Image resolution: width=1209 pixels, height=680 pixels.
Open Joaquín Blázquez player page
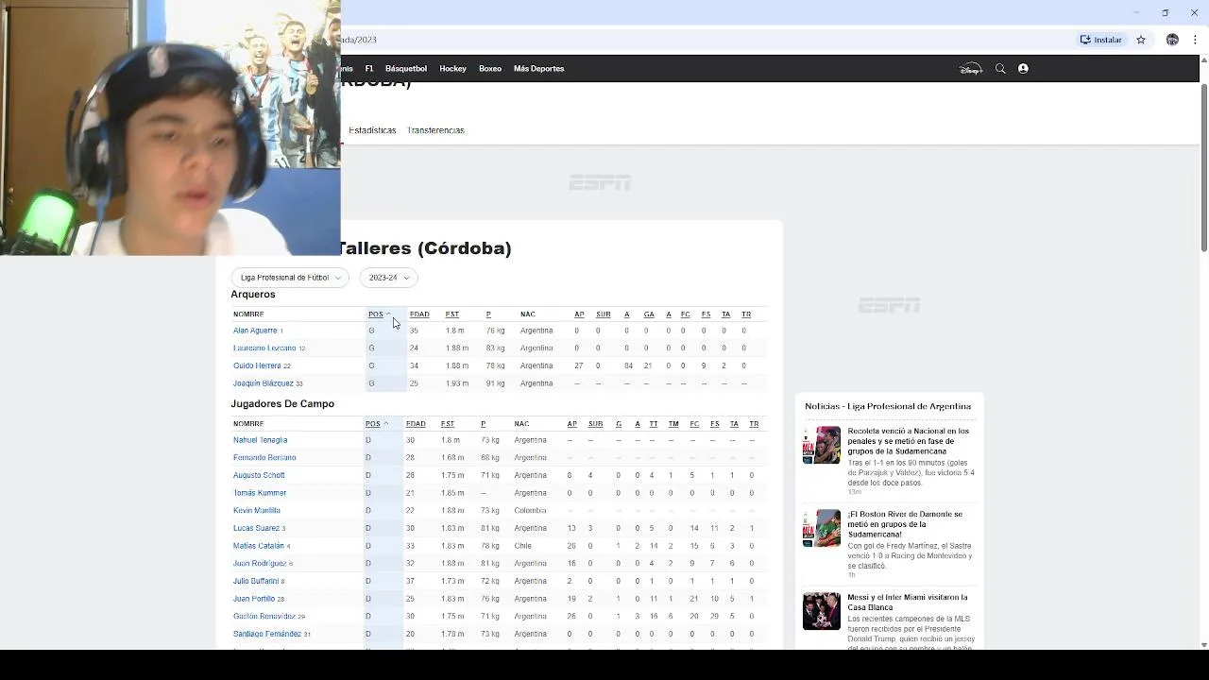264,383
